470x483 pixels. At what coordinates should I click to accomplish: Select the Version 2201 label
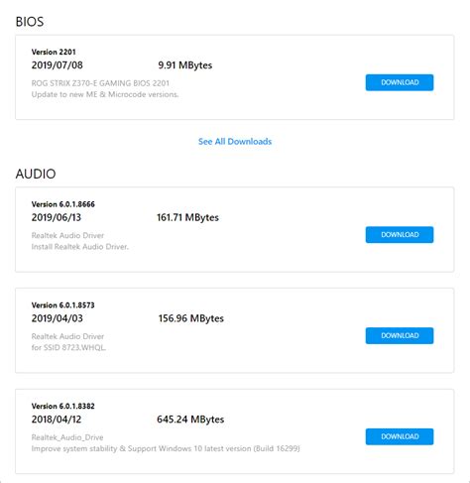click(54, 52)
